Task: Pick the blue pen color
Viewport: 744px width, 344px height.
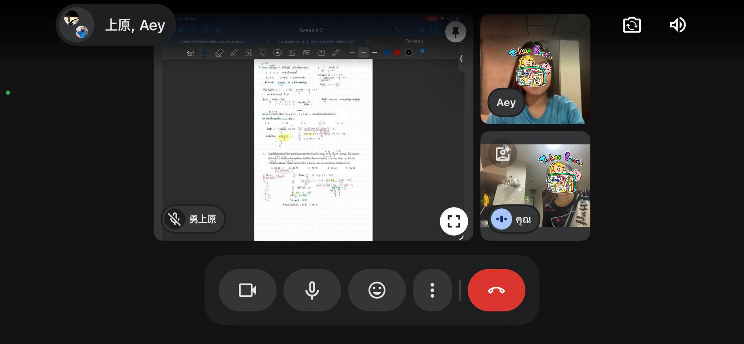Action: point(386,52)
